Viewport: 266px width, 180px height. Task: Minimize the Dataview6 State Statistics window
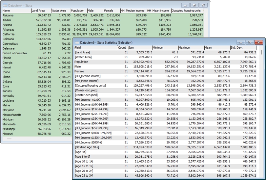point(241,42)
